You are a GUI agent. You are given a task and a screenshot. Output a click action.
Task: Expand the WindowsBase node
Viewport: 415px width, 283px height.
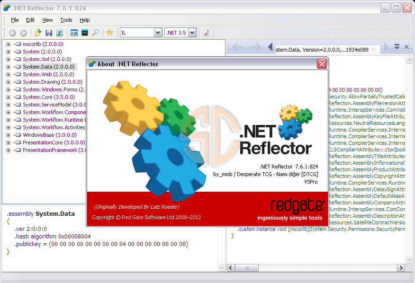click(x=8, y=135)
